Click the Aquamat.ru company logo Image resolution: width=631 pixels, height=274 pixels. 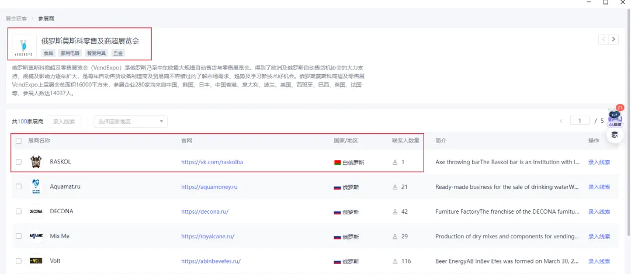coord(36,187)
